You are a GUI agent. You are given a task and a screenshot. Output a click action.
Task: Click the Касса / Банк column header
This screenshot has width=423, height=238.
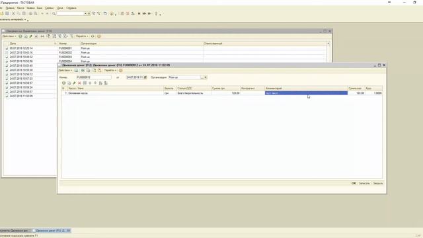[x=116, y=89]
